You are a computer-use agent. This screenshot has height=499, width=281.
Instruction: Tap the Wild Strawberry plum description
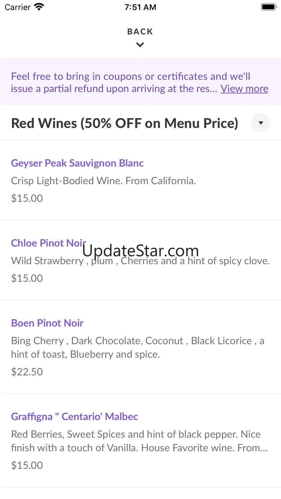140,261
